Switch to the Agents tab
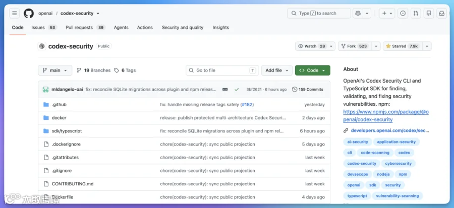The image size is (454, 208). pyautogui.click(x=121, y=27)
